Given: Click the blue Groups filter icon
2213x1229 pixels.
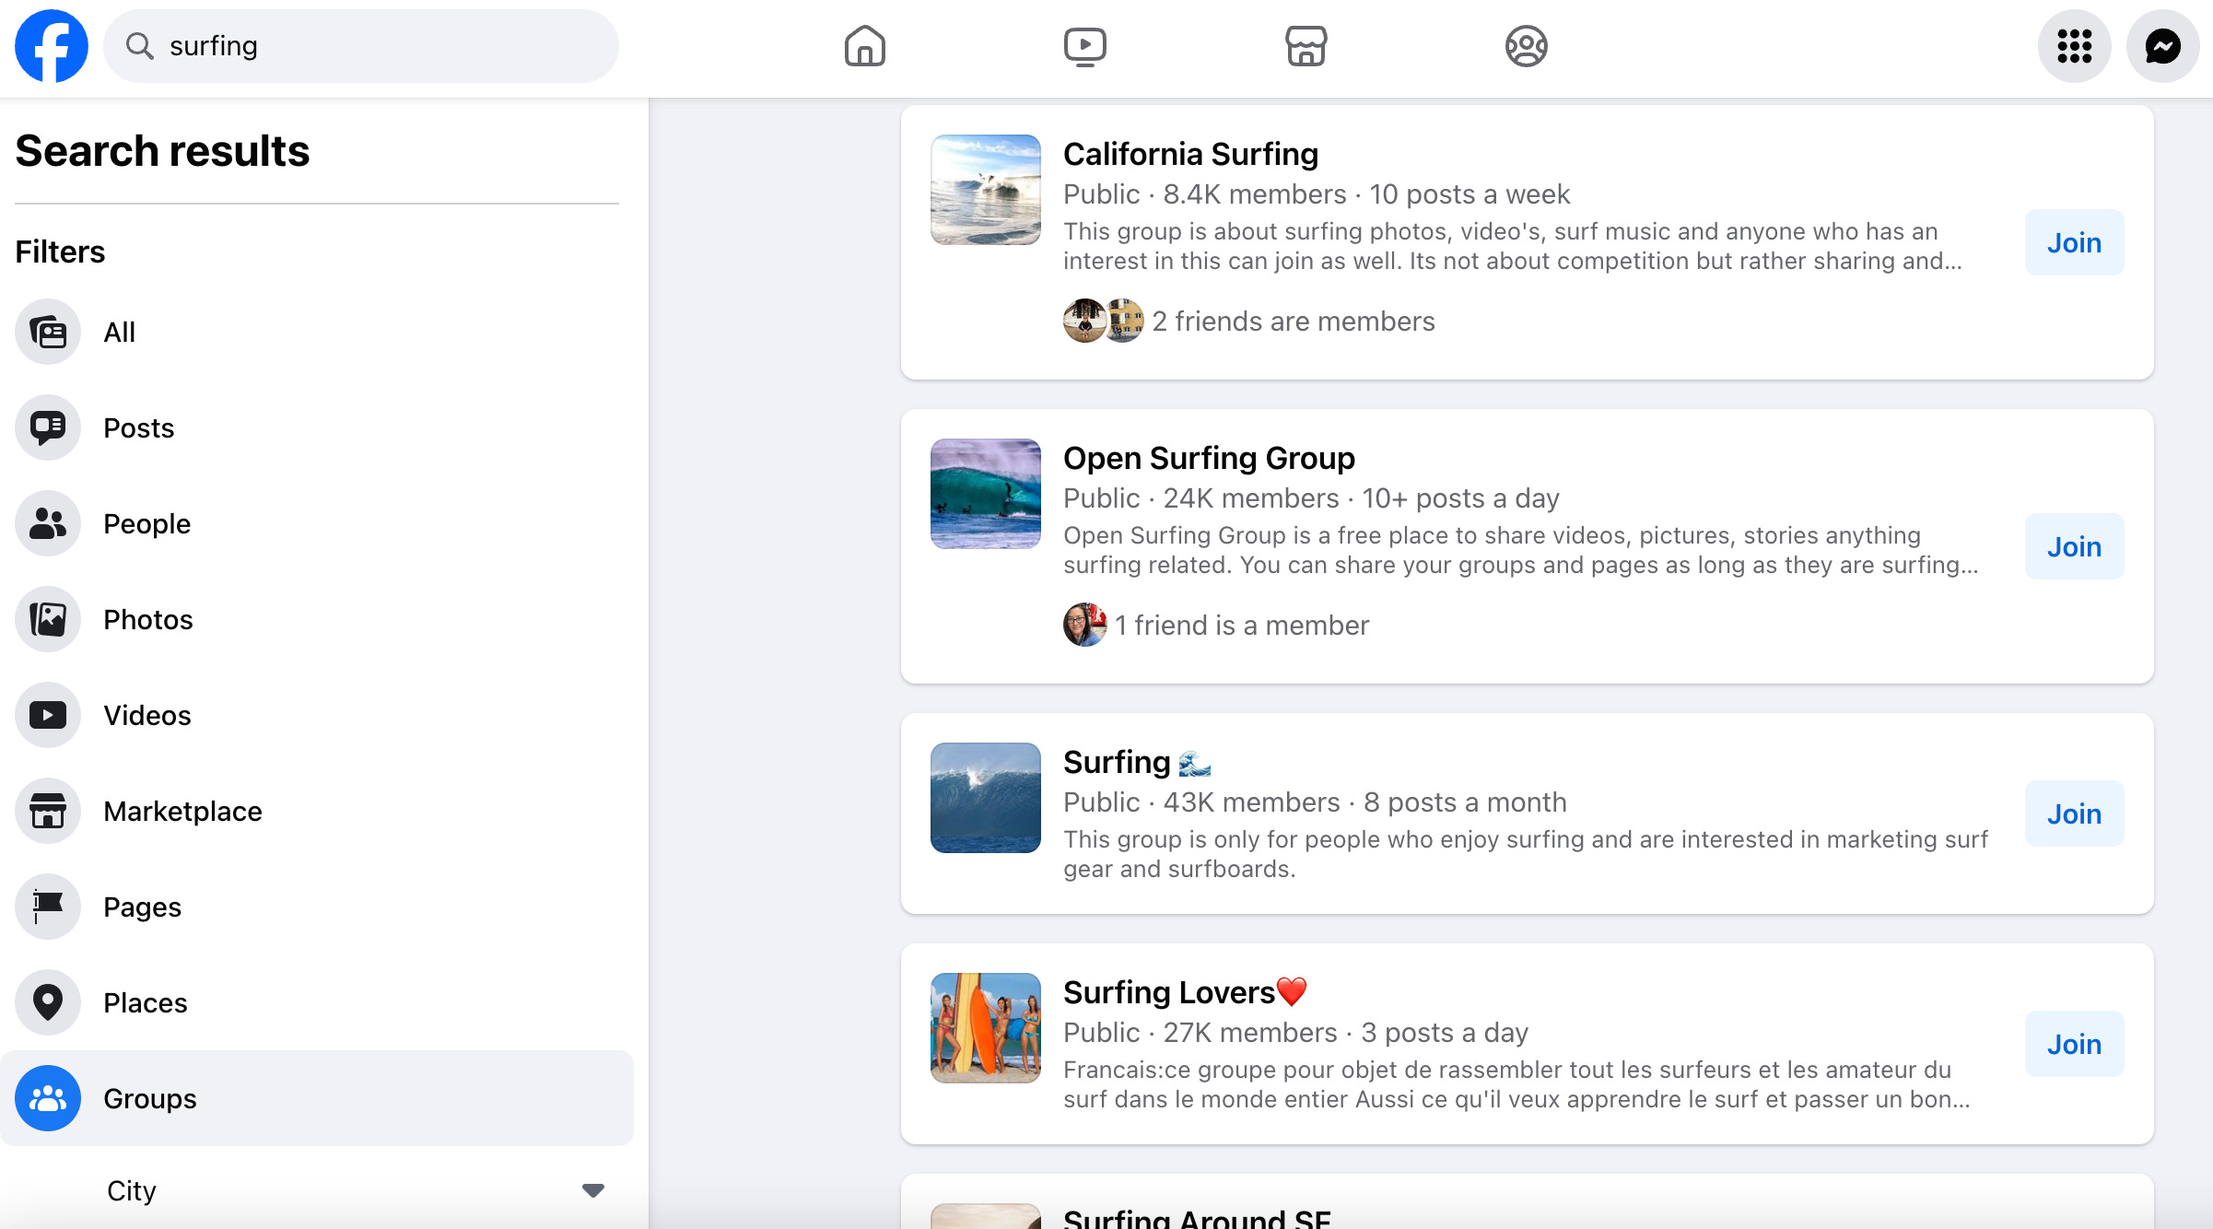Looking at the screenshot, I should (48, 1098).
